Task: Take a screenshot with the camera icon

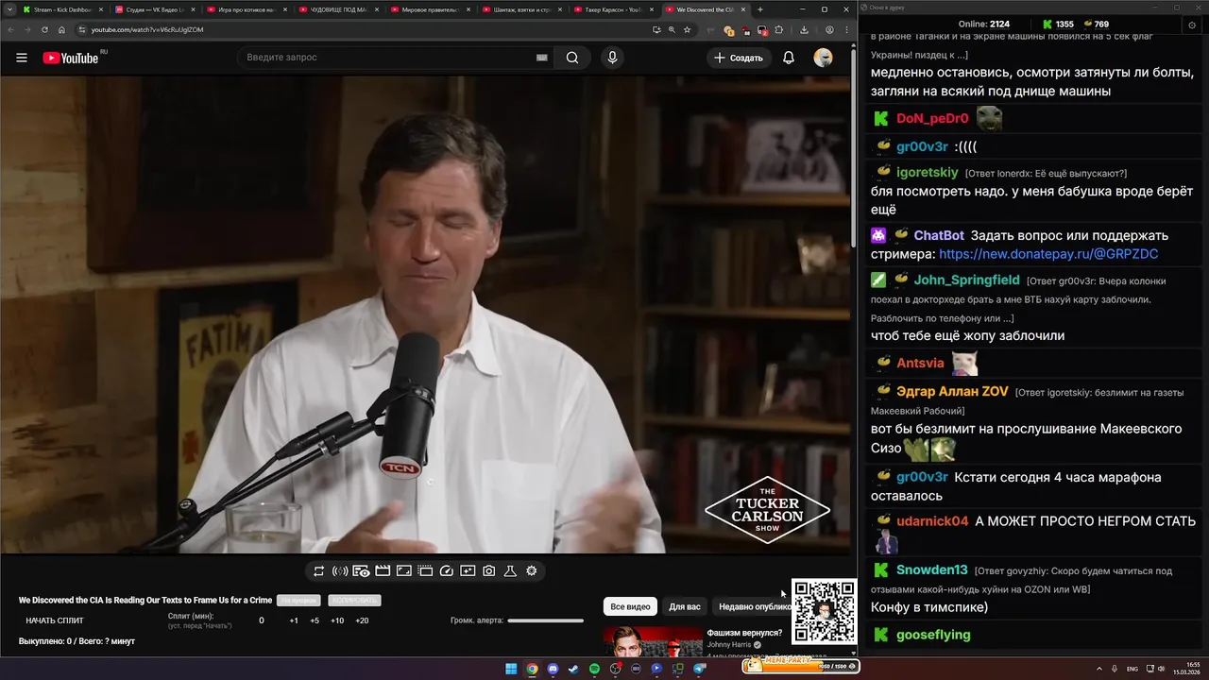Action: click(x=489, y=570)
